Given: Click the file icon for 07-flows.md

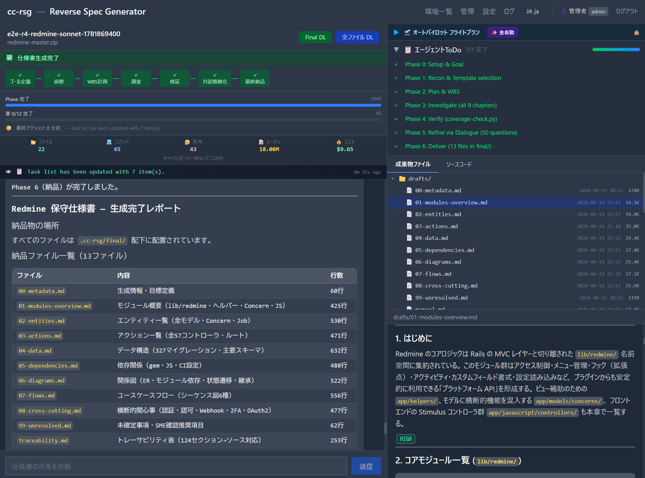Looking at the screenshot, I should (409, 274).
